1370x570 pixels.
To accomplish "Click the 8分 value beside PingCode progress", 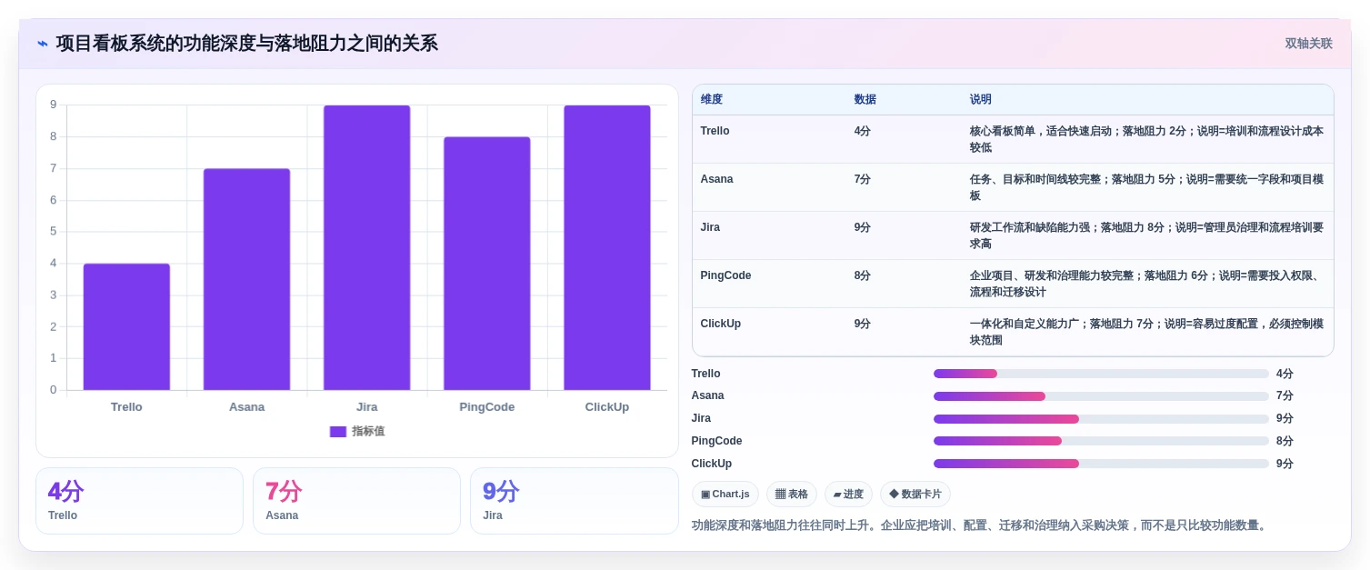I will coord(1285,441).
